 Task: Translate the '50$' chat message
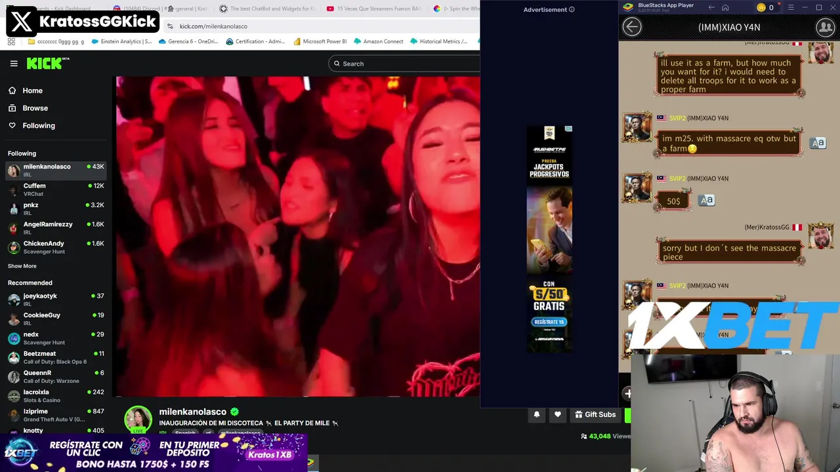tap(706, 200)
